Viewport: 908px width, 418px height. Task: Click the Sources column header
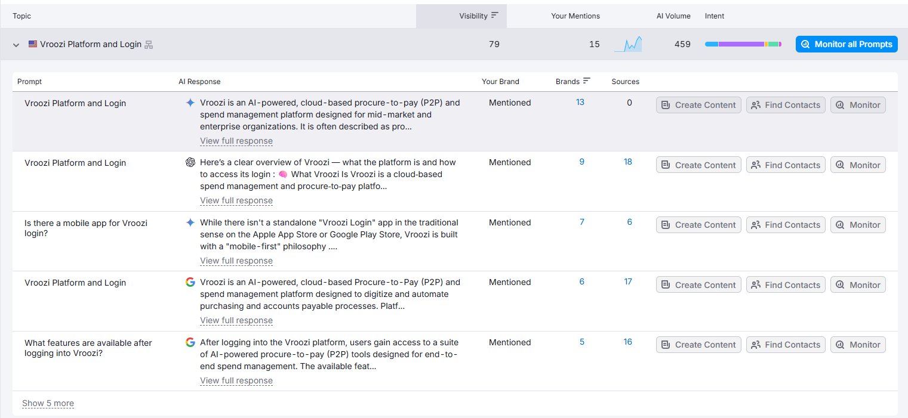tap(625, 82)
